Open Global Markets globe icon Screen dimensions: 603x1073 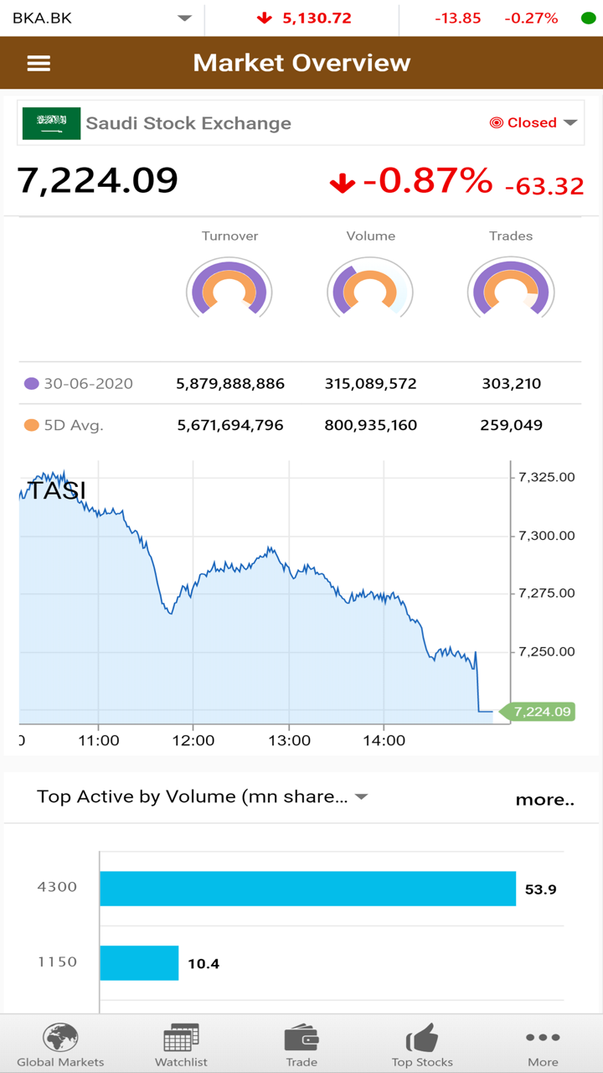(x=60, y=1038)
